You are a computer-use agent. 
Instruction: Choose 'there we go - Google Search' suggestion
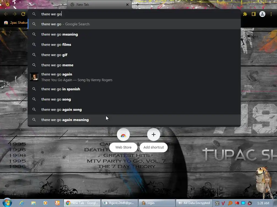[134, 24]
